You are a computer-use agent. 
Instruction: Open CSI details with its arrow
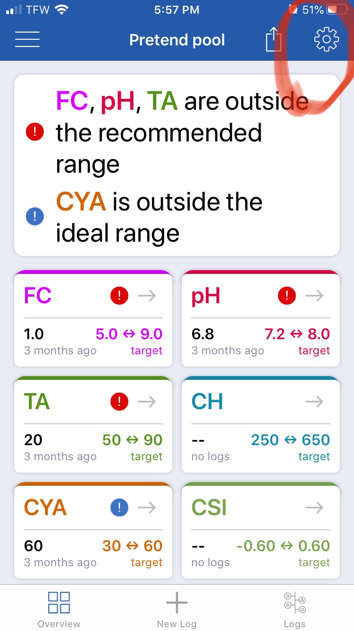coord(314,508)
